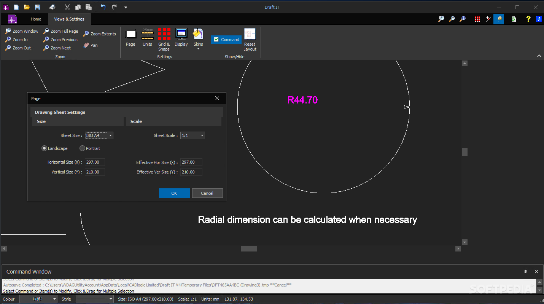Activate the Pan hand tool
The width and height of the screenshot is (544, 304).
coord(91,45)
